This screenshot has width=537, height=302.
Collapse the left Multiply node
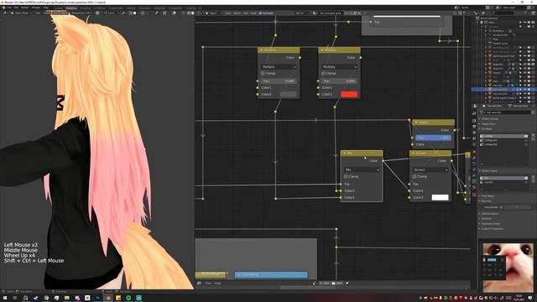coord(261,50)
